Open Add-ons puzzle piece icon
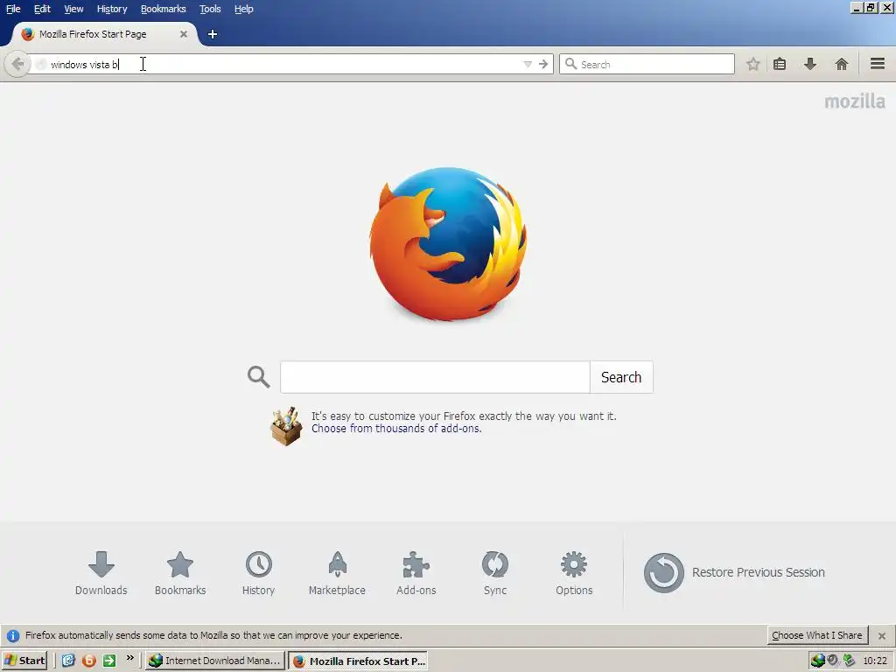Image resolution: width=896 pixels, height=672 pixels. coord(416,574)
